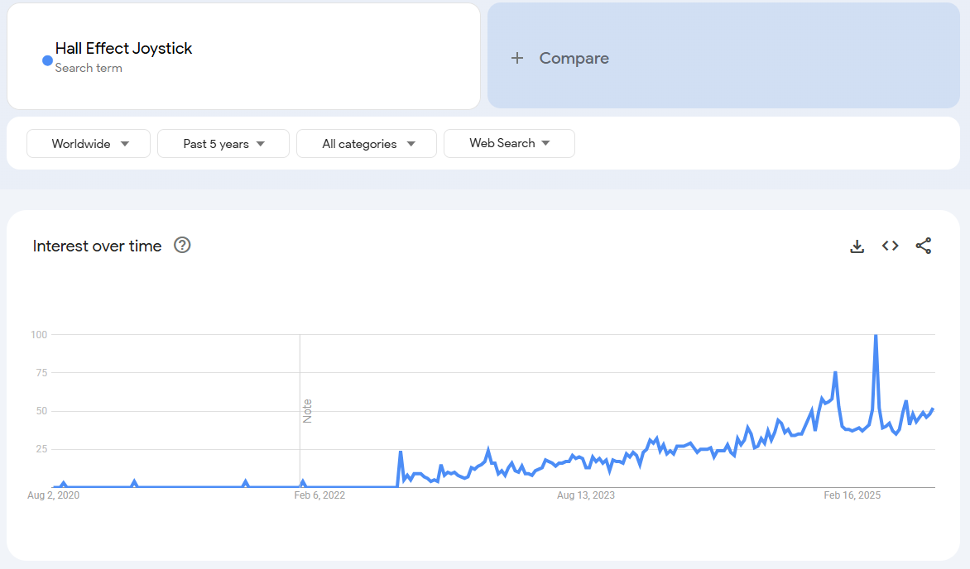Open the Worldwide region dropdown
Image resolution: width=970 pixels, height=569 pixels.
pyautogui.click(x=89, y=144)
